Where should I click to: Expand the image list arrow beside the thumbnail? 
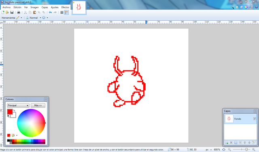(x=88, y=7)
